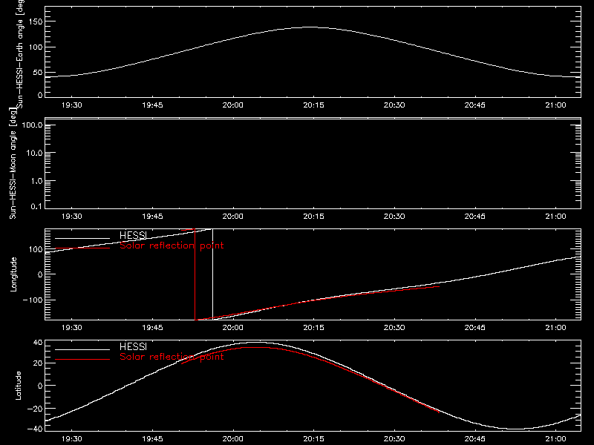The image size is (594, 445).
Task: Click 19:30 time label under Longitude plot
Action: (71, 327)
